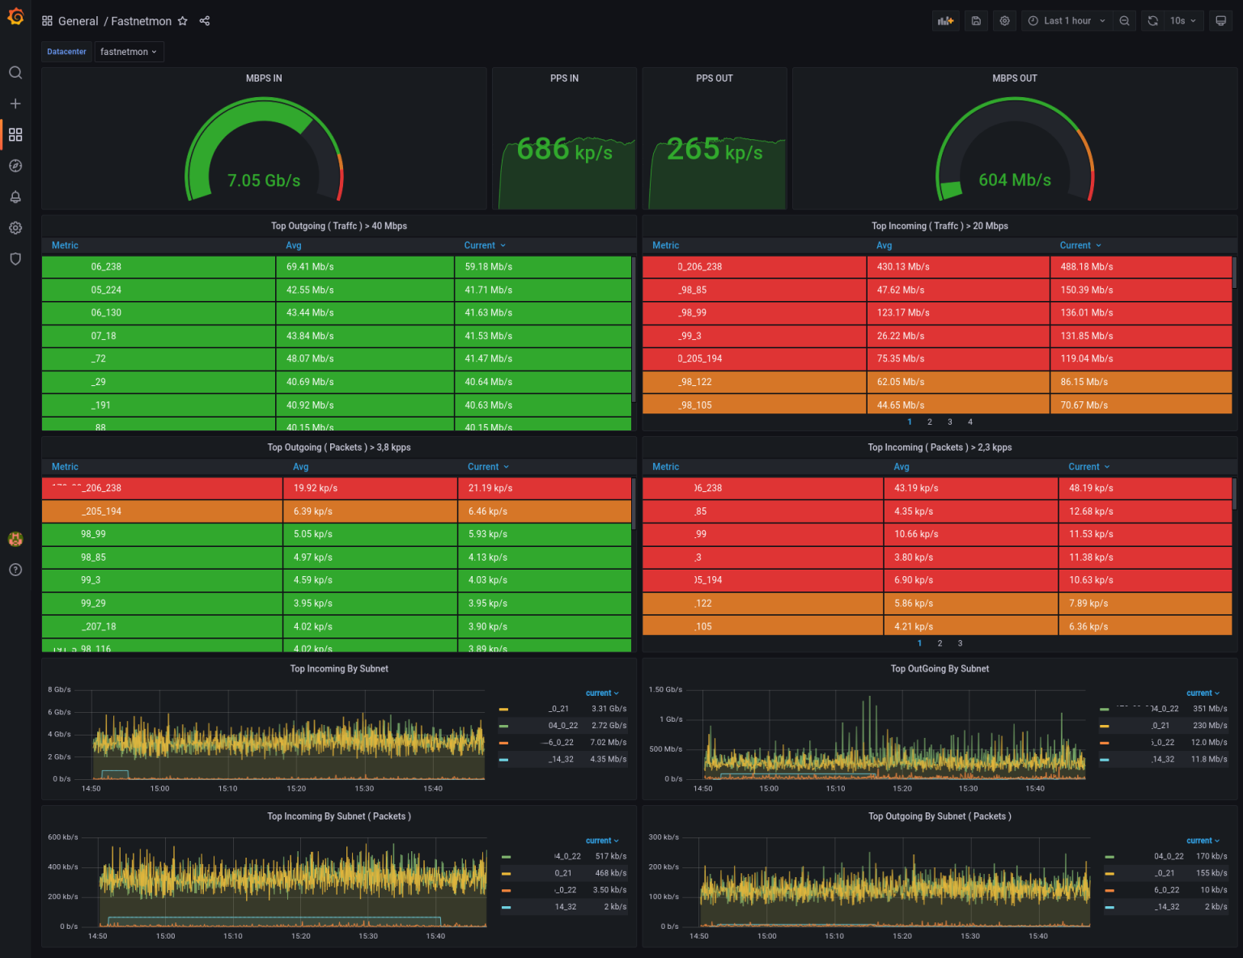Open dashboard settings gear icon
Screen dimensions: 1243x958
[x=1004, y=20]
